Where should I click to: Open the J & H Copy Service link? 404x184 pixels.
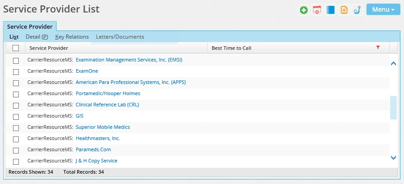click(x=96, y=161)
